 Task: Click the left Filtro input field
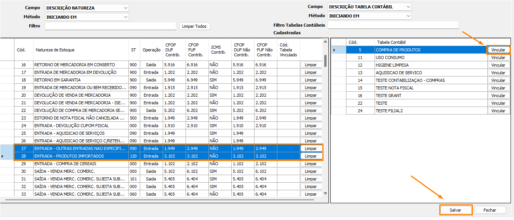click(x=110, y=26)
